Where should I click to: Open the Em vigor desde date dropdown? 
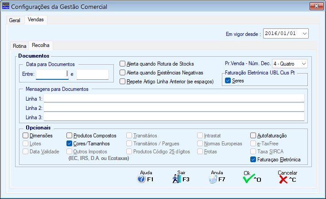coord(305,34)
